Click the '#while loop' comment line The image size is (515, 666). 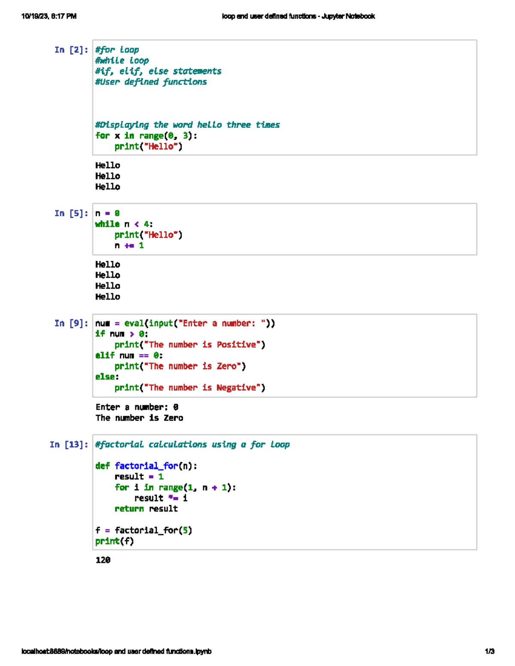pos(122,60)
